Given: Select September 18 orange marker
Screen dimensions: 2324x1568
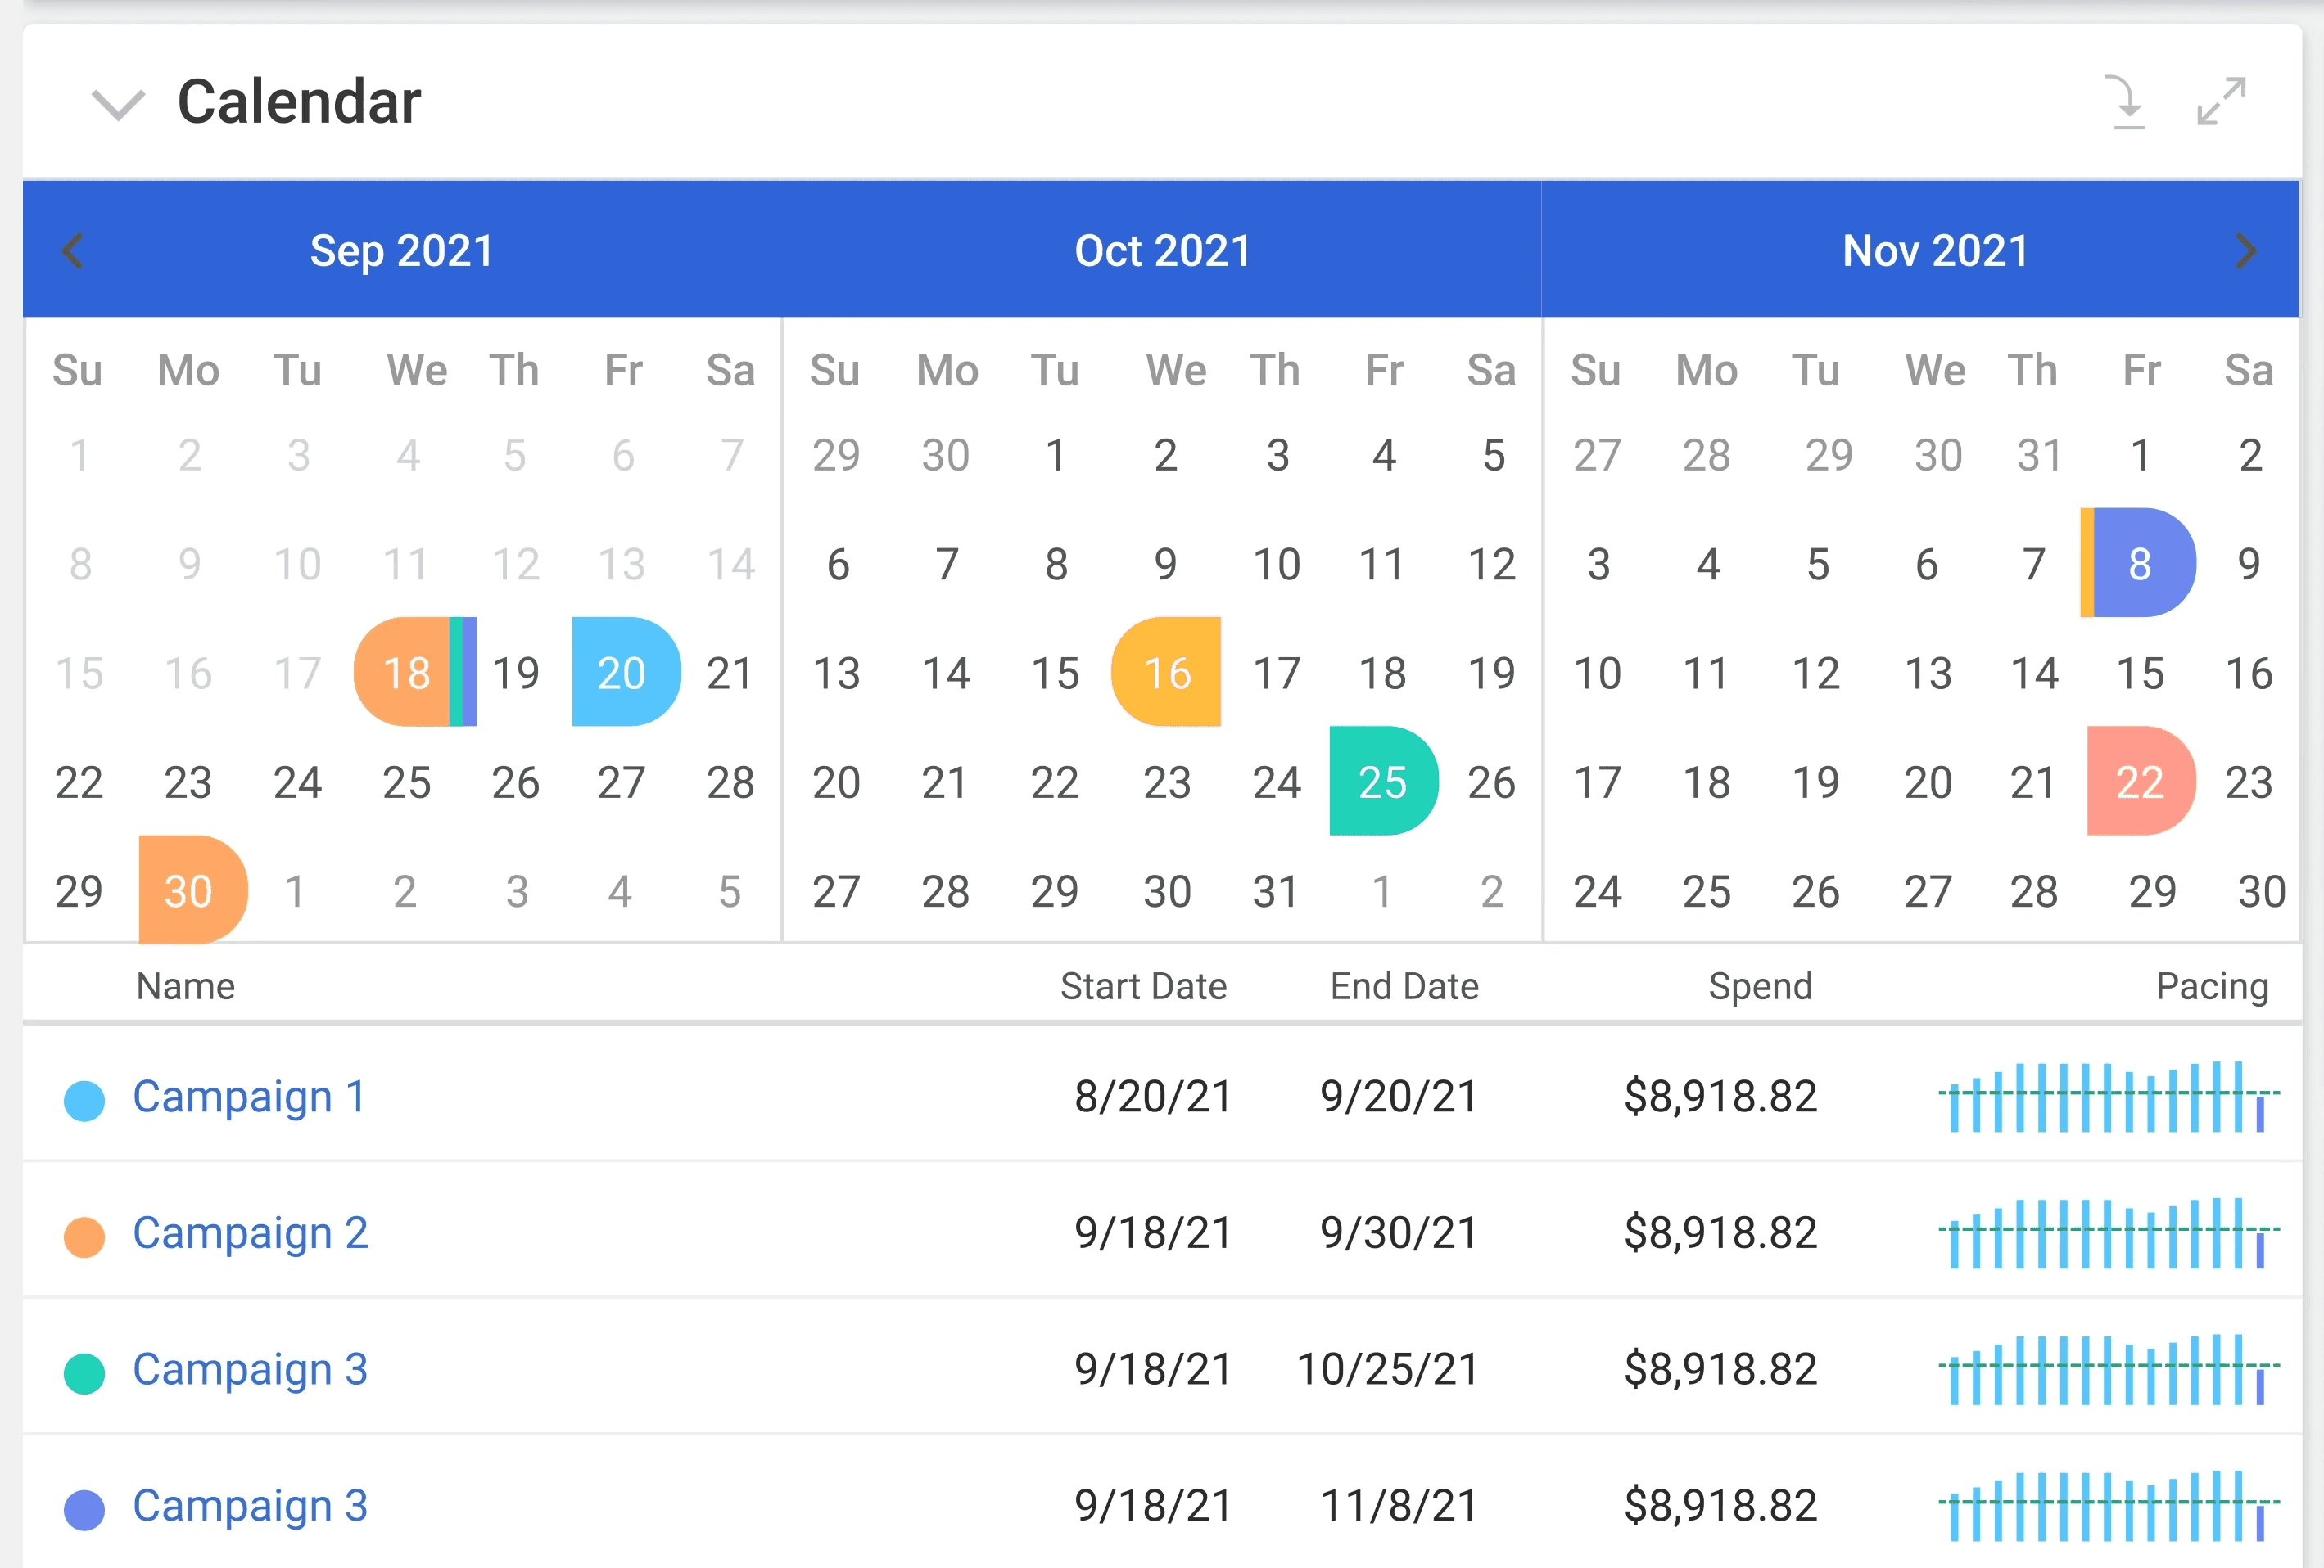Looking at the screenshot, I should [405, 672].
